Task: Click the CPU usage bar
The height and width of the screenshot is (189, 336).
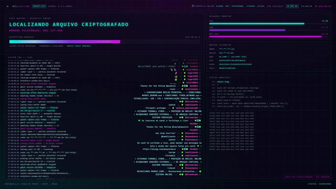Action: click(269, 24)
